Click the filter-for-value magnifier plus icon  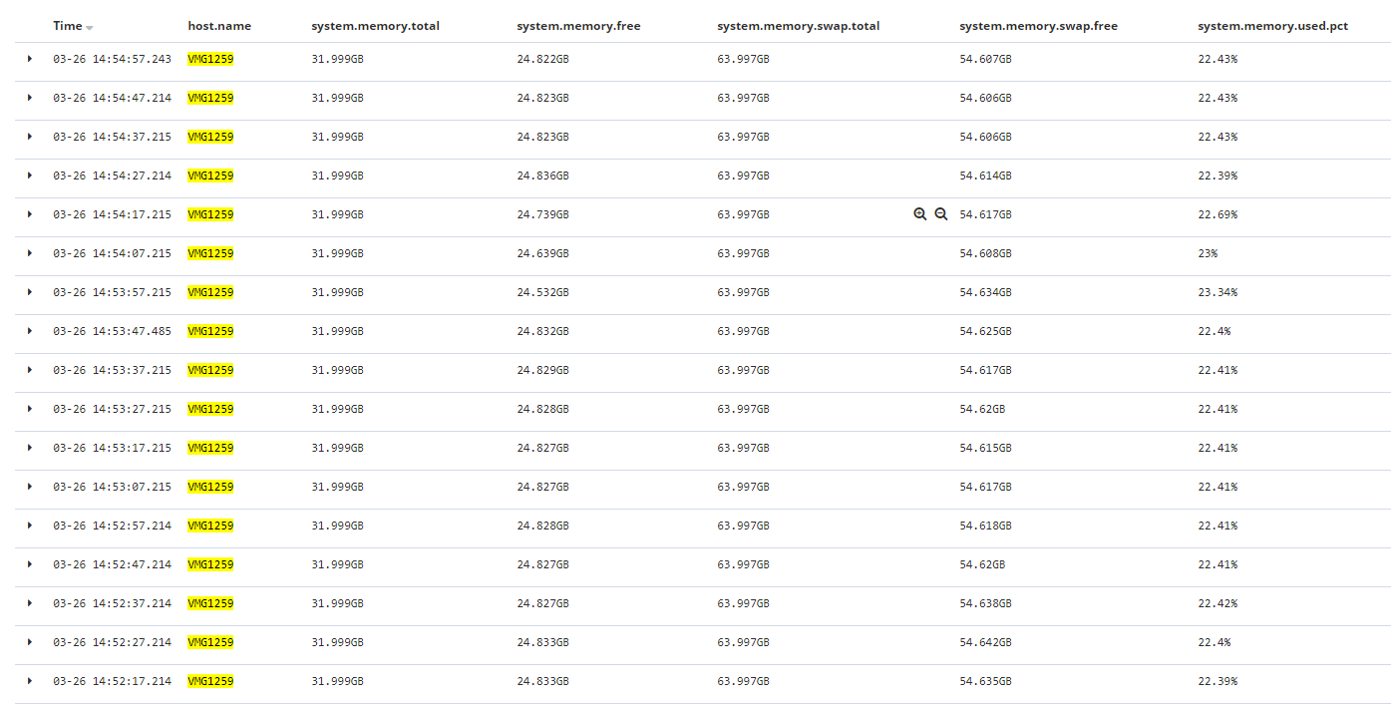click(919, 214)
